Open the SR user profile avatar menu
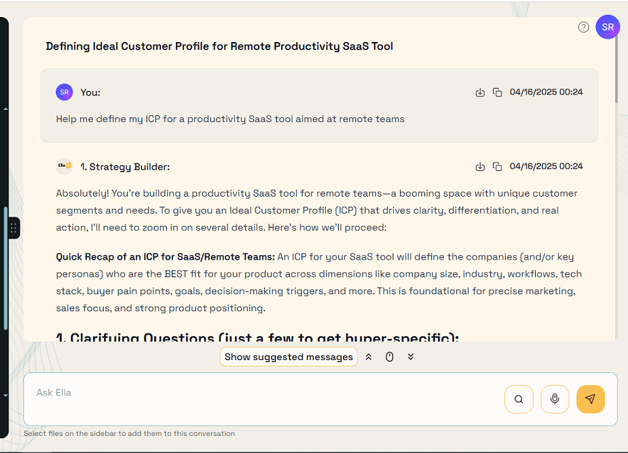This screenshot has width=628, height=453. (607, 27)
